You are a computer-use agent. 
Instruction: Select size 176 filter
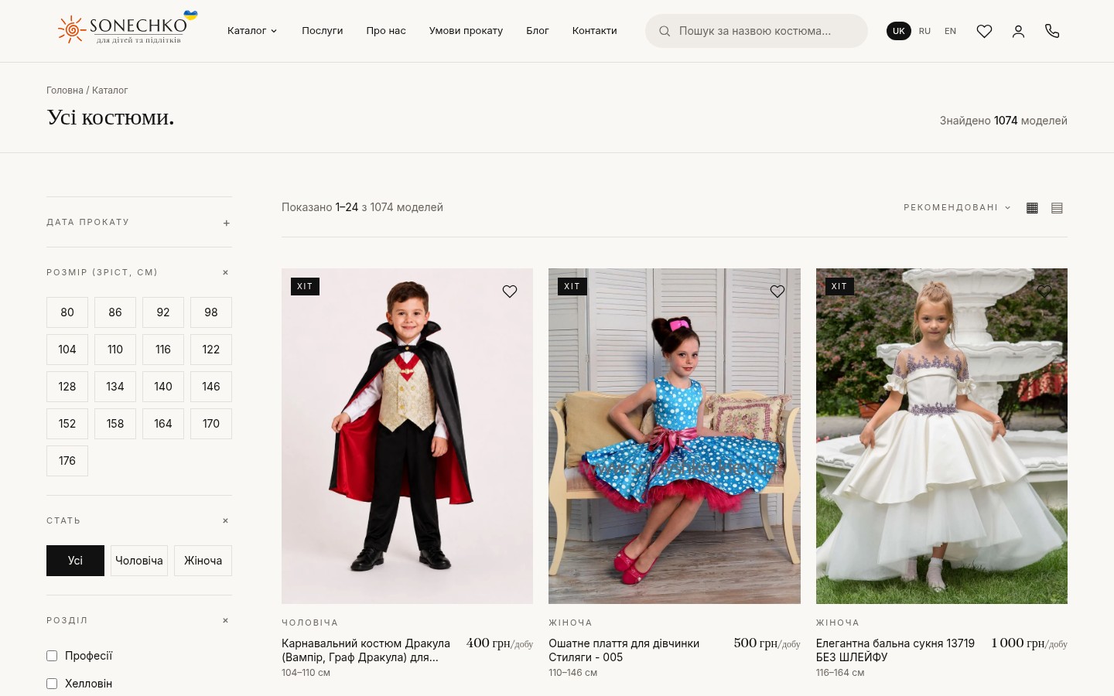67,461
